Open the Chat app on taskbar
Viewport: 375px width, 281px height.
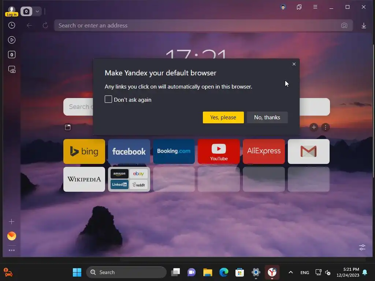pos(191,272)
